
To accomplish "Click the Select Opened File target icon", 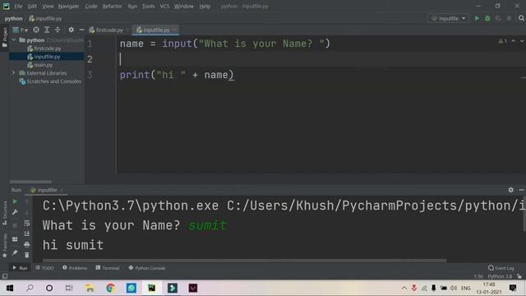I will pos(36,30).
